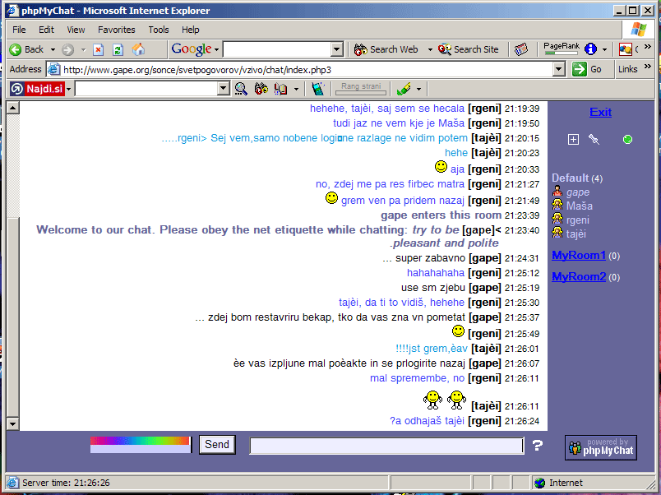Viewport: 661px width, 495px height.
Task: Open the page info dropdown arrow
Action: [604, 50]
